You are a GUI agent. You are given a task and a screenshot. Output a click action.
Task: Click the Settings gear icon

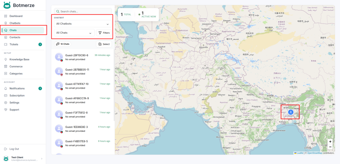[x=6, y=103]
